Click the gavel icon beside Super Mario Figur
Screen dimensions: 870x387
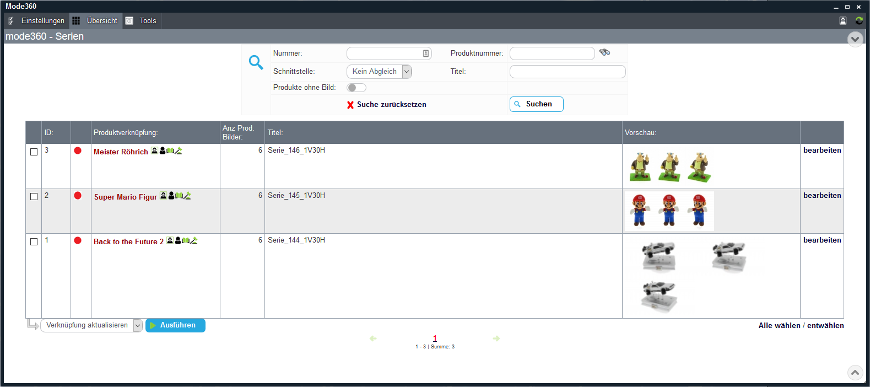187,196
